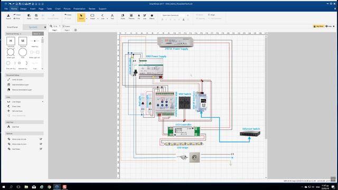The width and height of the screenshot is (338, 190).
Task: Select the crossed-circle light symbol
Action: click(11, 52)
